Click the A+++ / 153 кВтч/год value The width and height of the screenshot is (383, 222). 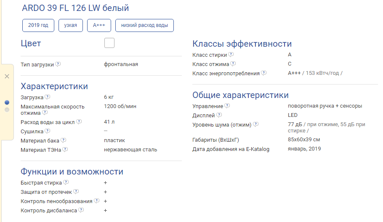(x=315, y=73)
